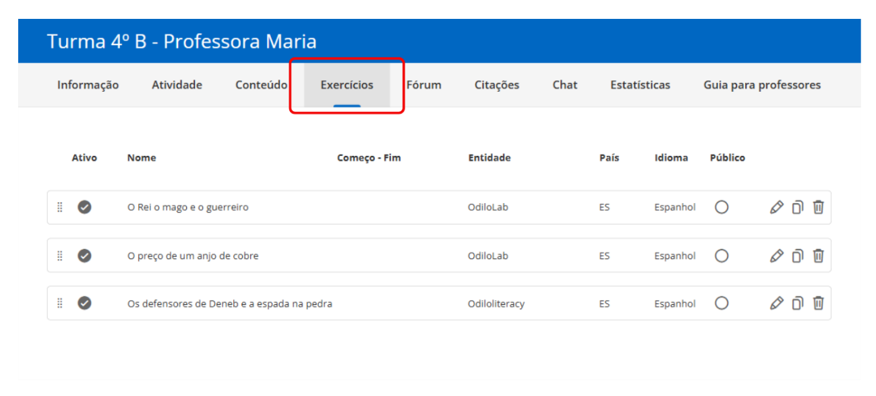Toggle active checkmark for 'O preço de um anjo de cobre'
This screenshot has height=396, width=876.
click(84, 256)
